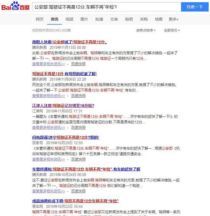Click 查看更多相关资讯 under the 闪电辟谣 result

pos(48,159)
